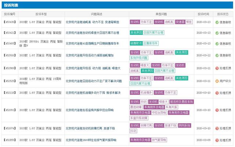
Task: Click 车身附件及电器 车身共振 tag
Action: pos(161,107)
